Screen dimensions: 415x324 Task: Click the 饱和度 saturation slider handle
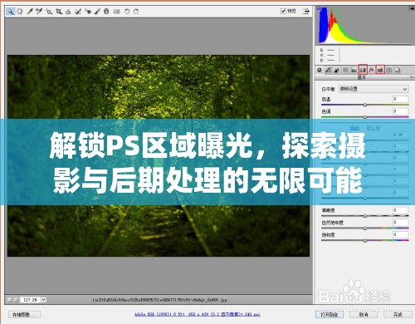pos(365,240)
